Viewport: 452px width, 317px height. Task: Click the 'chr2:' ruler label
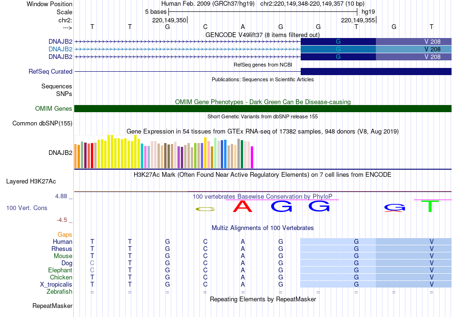65,20
